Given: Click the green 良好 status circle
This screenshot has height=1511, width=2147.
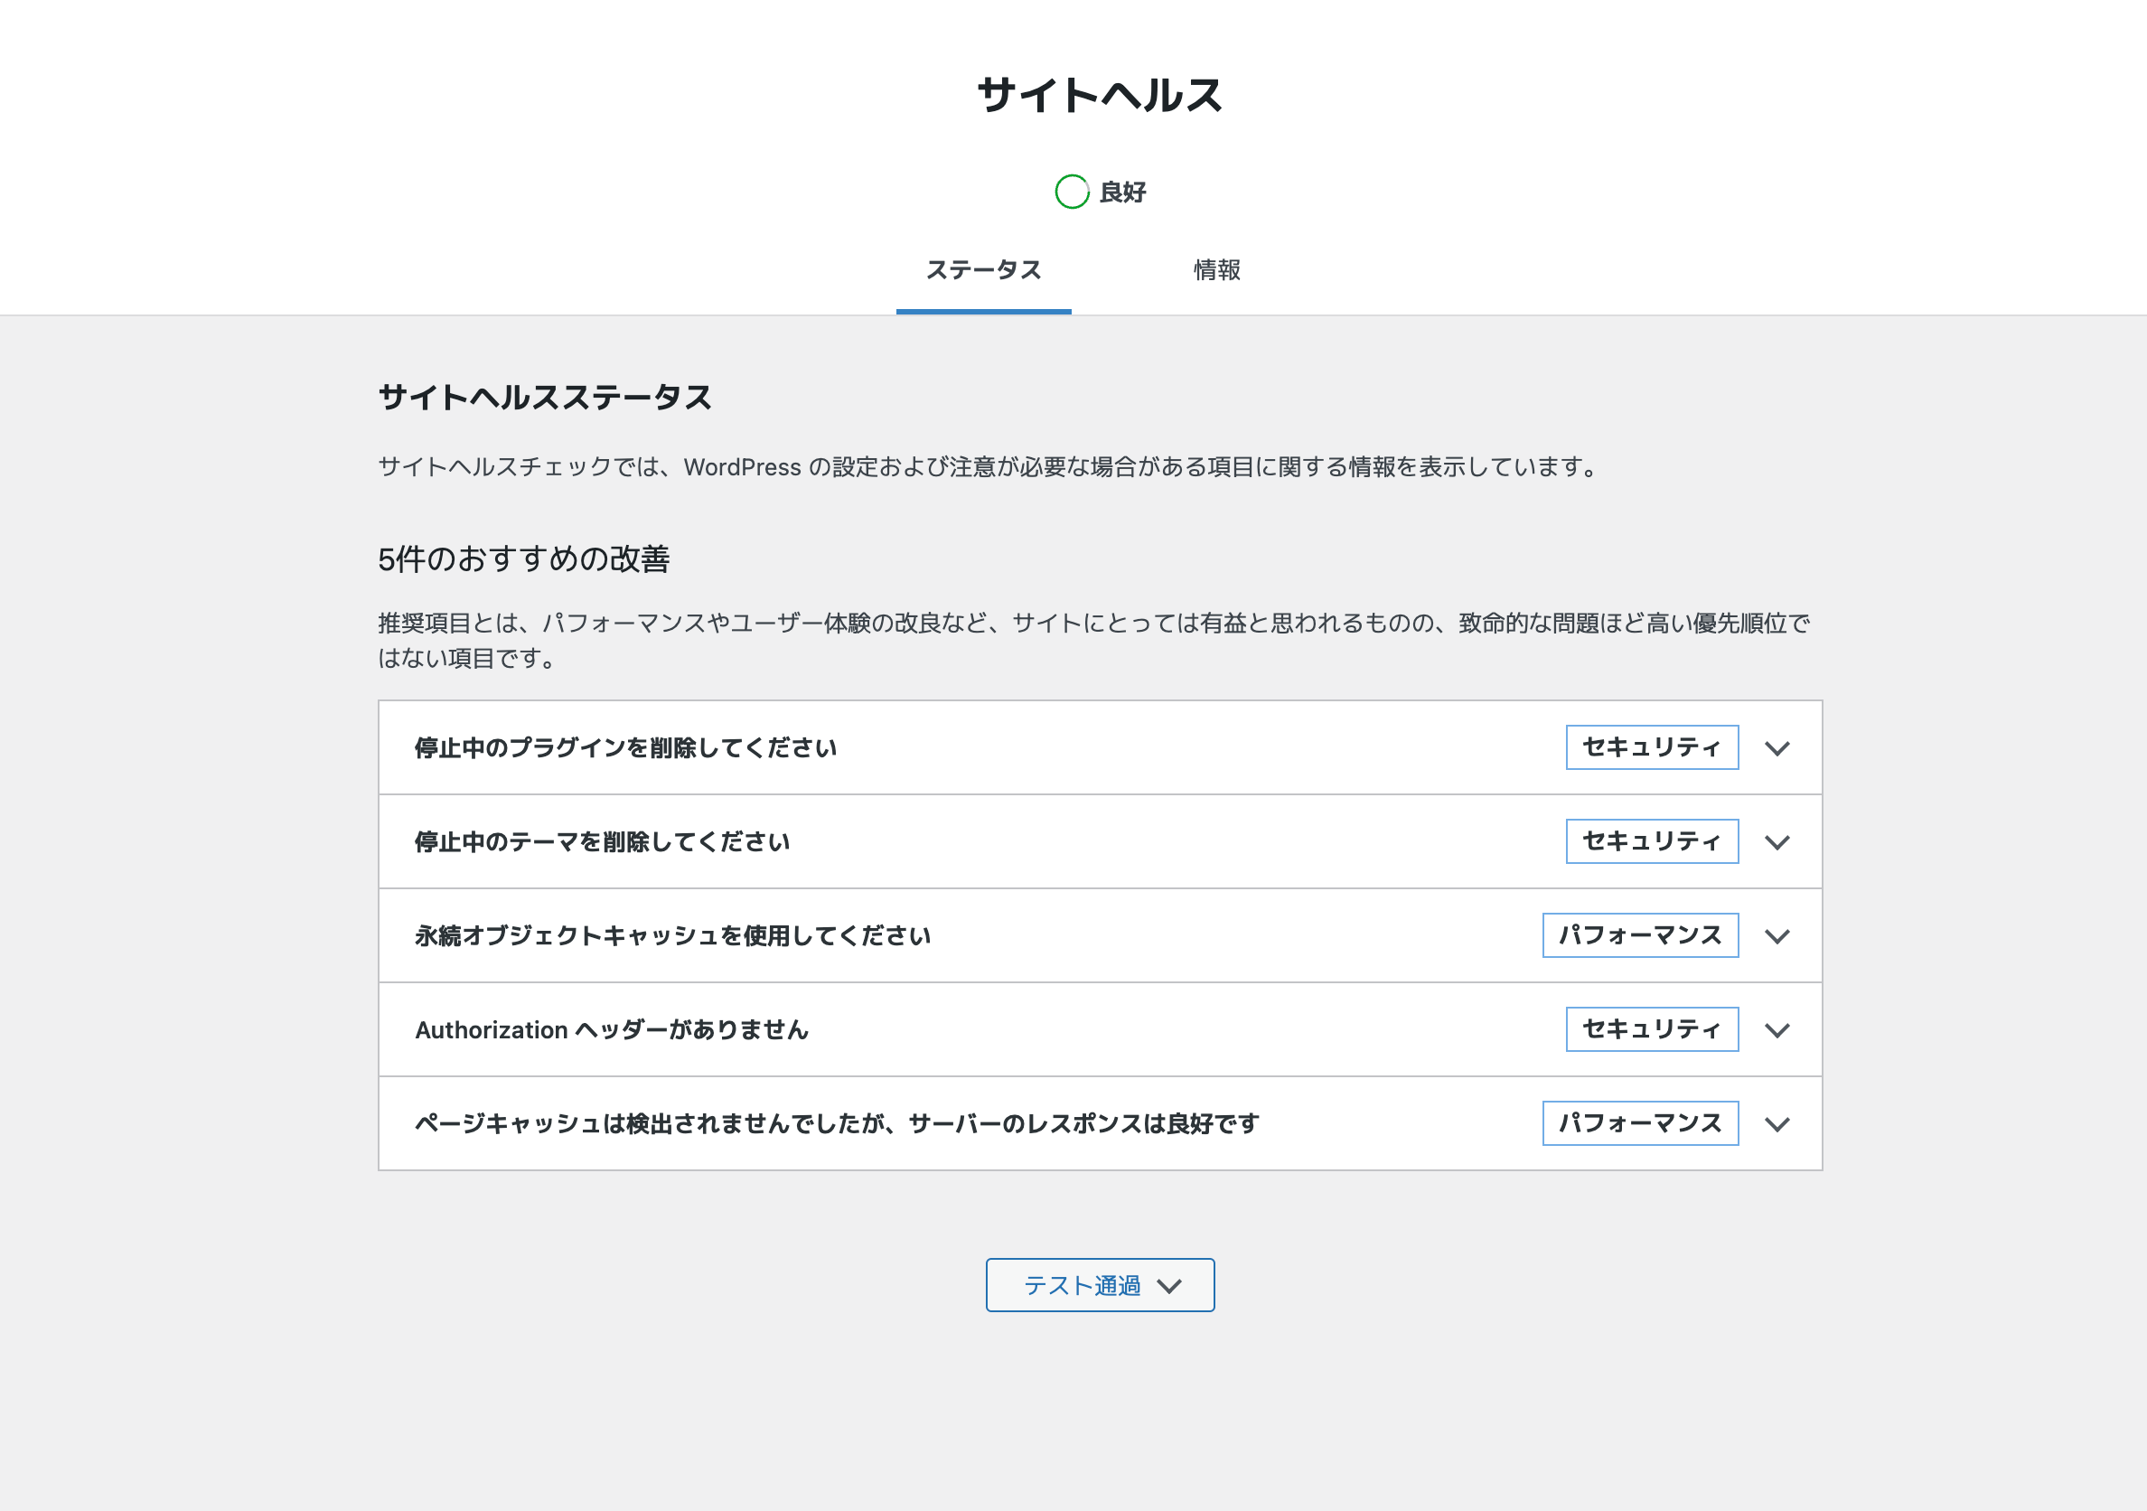Looking at the screenshot, I should tap(1072, 192).
